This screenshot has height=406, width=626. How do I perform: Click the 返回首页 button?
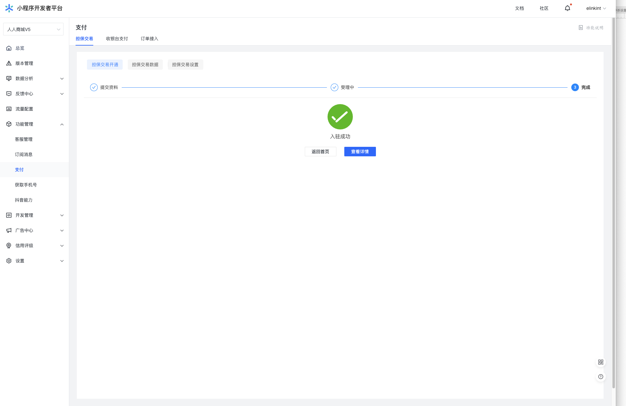(320, 152)
